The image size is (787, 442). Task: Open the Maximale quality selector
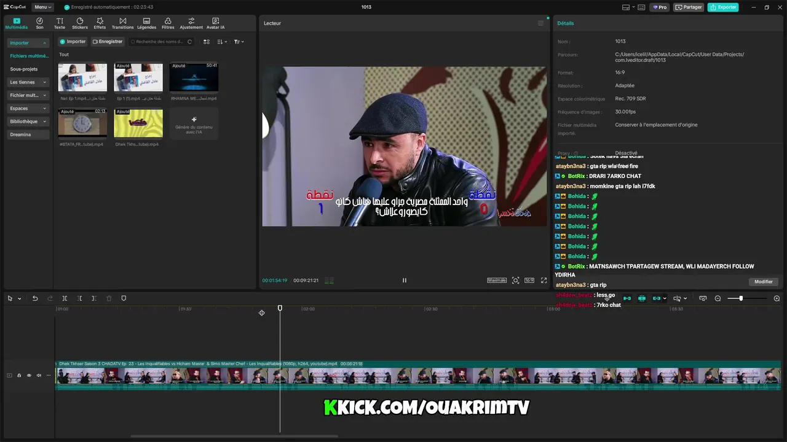point(497,281)
